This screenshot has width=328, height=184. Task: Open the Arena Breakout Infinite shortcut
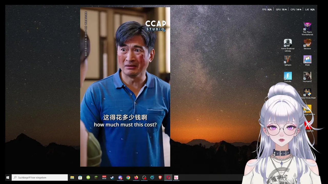(x=288, y=45)
